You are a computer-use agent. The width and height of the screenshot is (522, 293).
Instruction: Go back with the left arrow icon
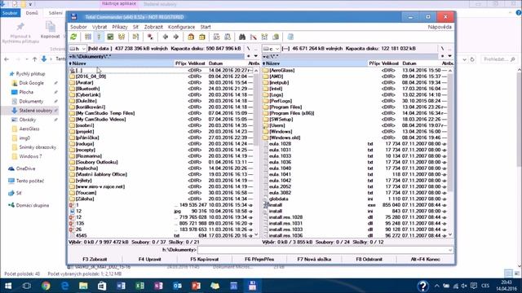[166, 37]
